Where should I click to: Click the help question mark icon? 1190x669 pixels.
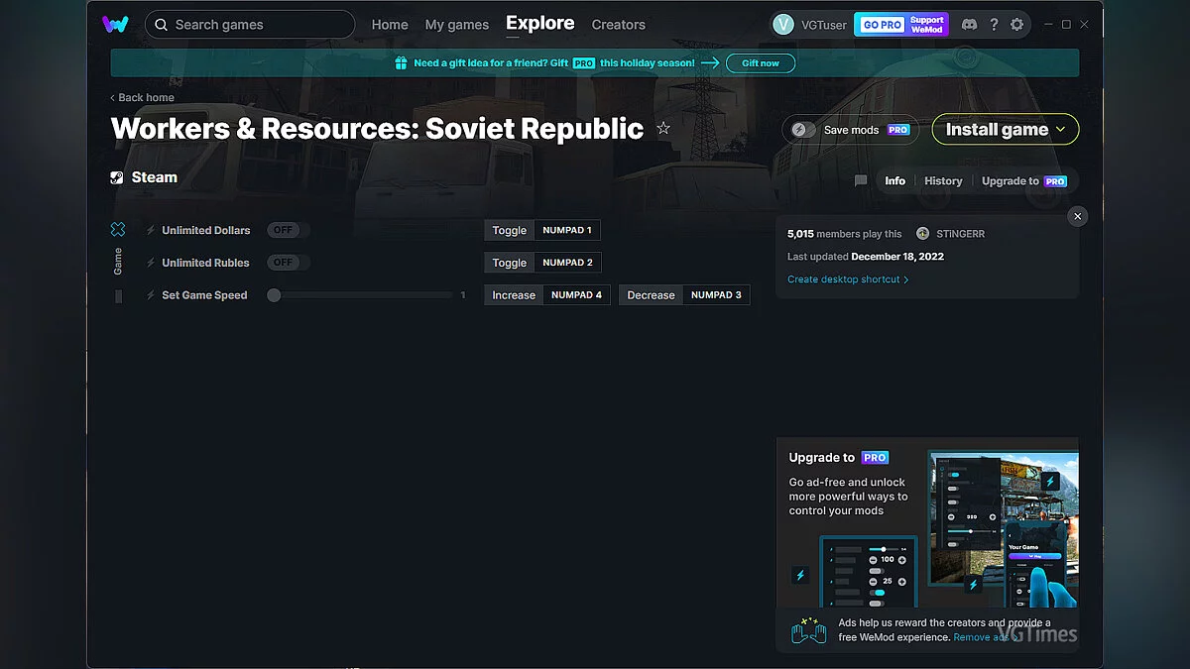(x=994, y=24)
